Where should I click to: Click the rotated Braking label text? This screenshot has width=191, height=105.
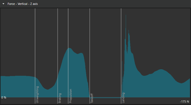[60, 98]
